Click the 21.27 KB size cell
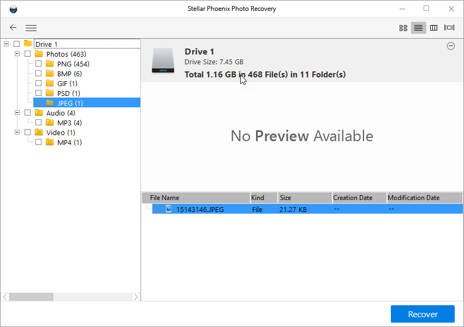The image size is (464, 327). coord(293,209)
